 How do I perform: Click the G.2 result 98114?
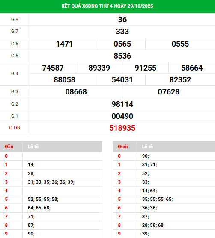pos(122,104)
